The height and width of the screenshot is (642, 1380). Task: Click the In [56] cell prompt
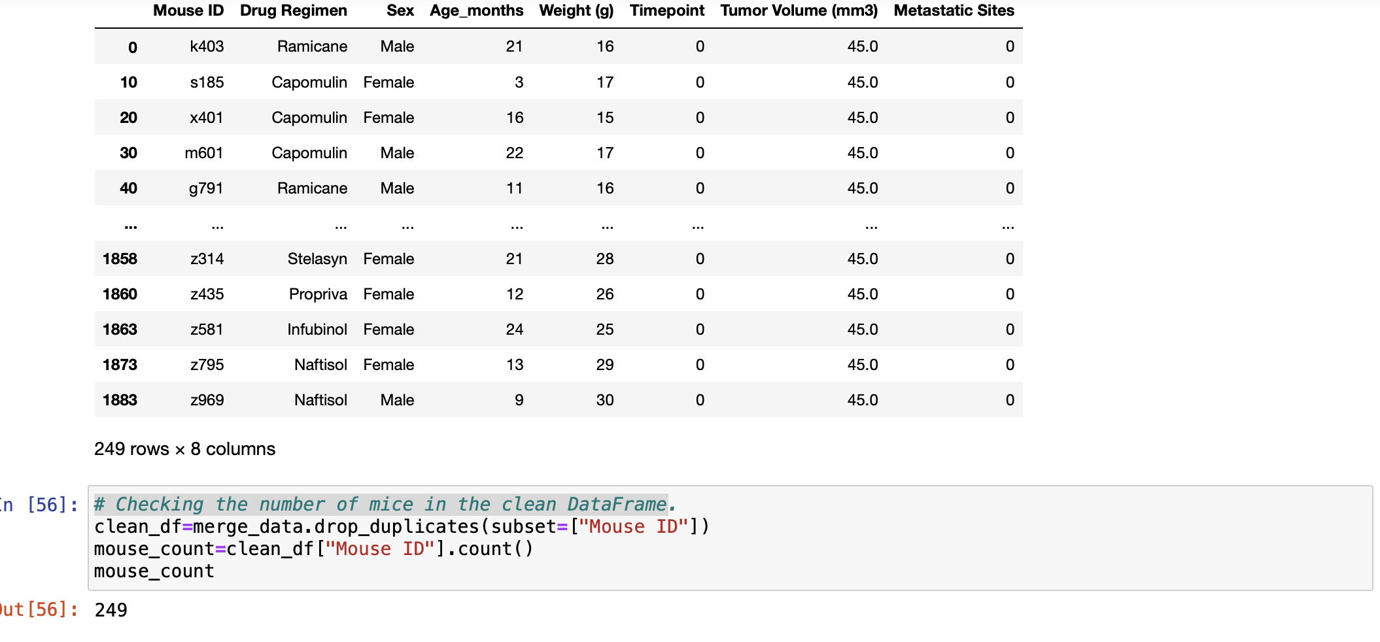38,505
